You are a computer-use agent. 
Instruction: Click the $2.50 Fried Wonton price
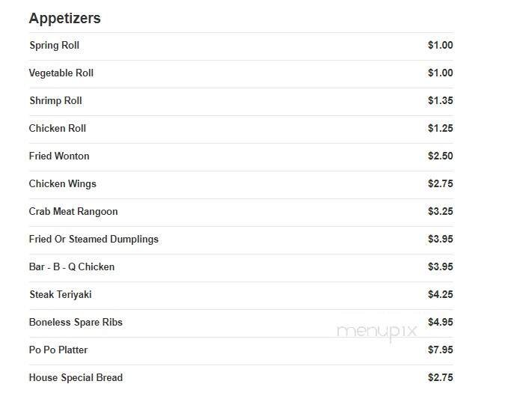pyautogui.click(x=440, y=156)
